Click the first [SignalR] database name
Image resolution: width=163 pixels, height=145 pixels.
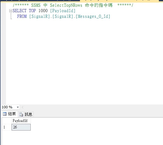(39, 16)
